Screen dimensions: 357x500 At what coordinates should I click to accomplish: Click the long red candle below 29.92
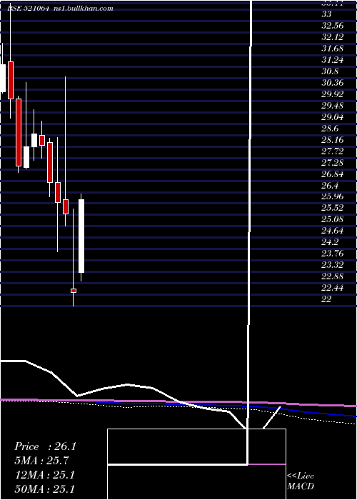tap(19, 132)
